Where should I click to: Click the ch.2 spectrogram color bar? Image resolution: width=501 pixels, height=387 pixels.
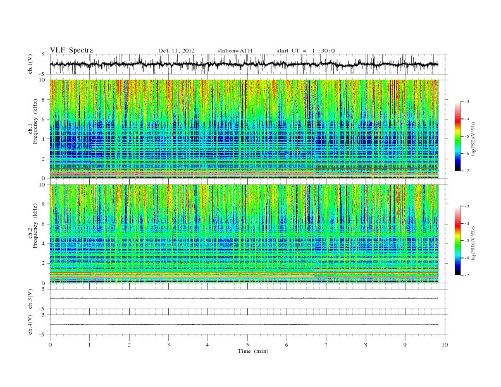point(457,240)
